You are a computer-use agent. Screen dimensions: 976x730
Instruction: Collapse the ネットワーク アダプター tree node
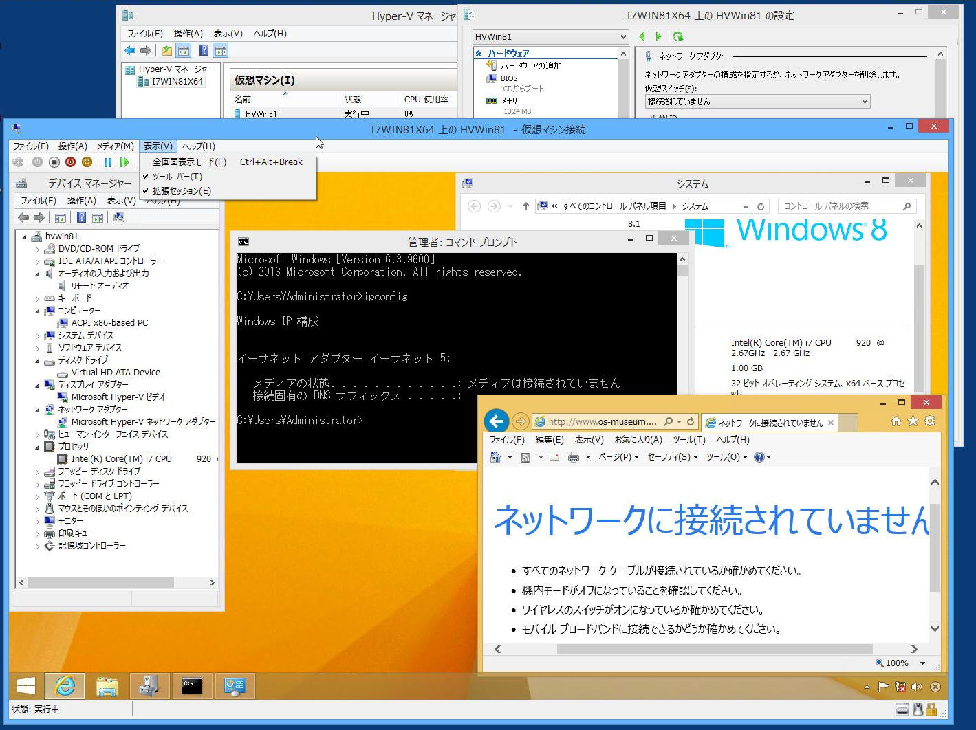[x=37, y=410]
